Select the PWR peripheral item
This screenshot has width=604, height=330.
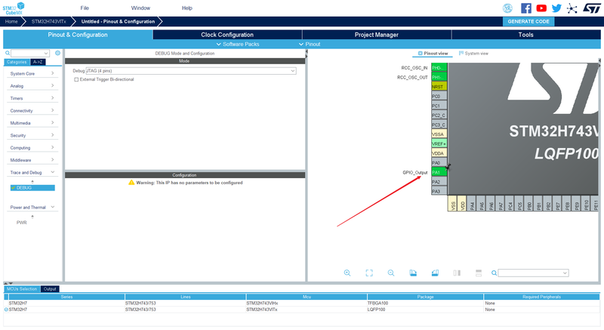pyautogui.click(x=22, y=223)
